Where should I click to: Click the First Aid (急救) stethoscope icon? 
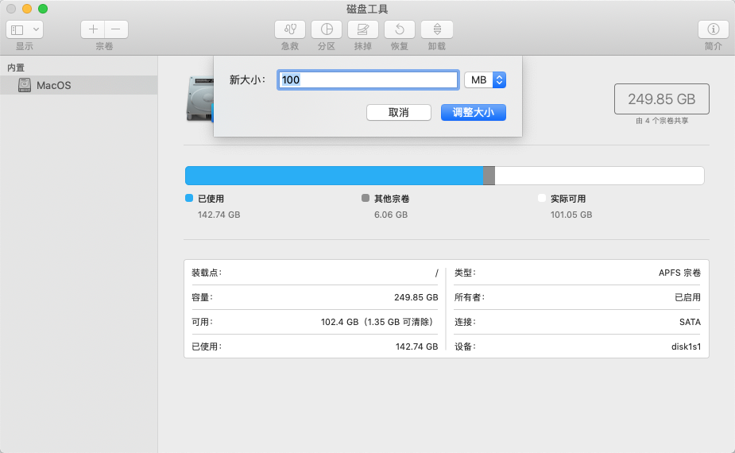(x=290, y=29)
